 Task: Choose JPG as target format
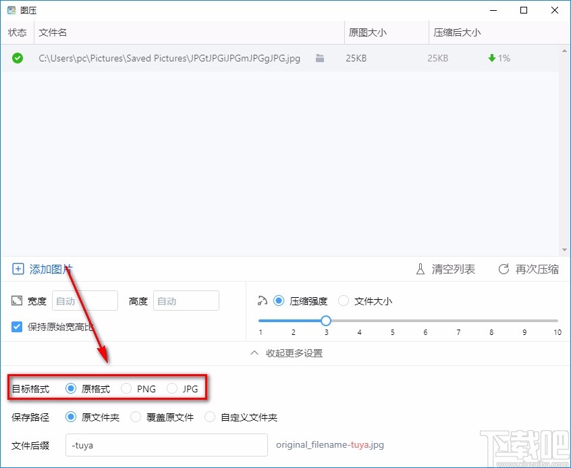coord(172,389)
